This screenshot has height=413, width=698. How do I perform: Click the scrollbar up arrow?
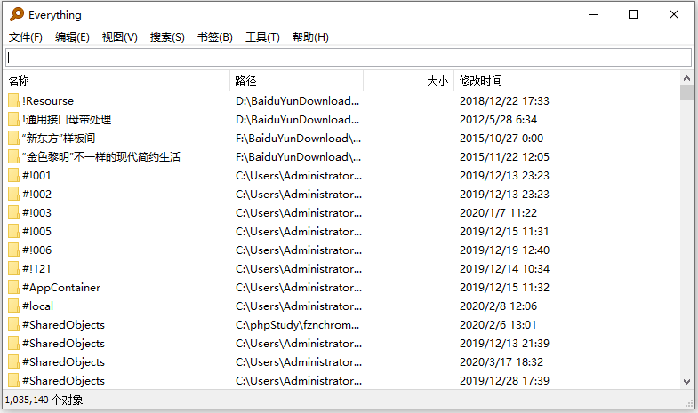(686, 78)
